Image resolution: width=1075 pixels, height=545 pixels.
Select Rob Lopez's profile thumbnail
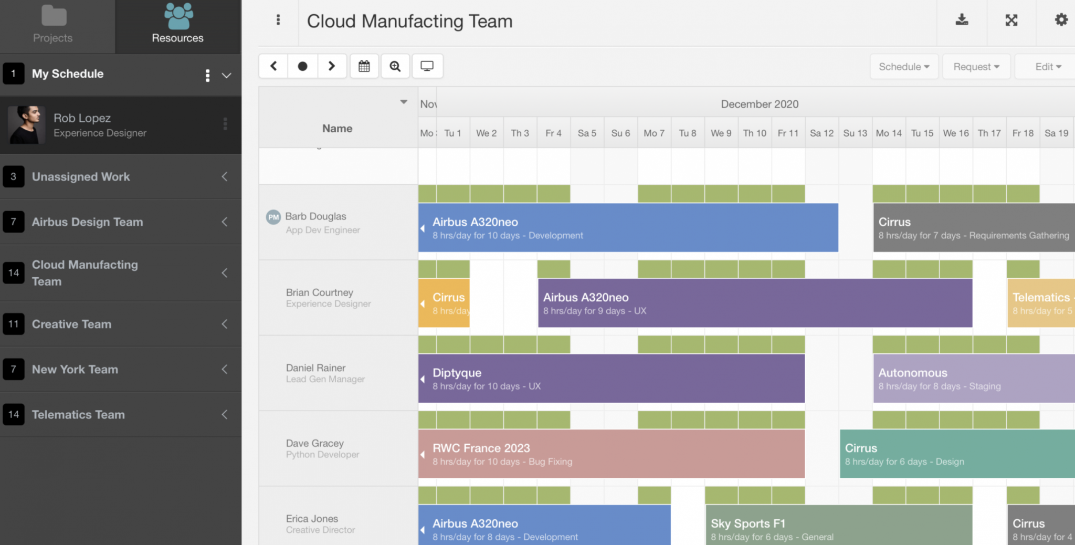26,125
